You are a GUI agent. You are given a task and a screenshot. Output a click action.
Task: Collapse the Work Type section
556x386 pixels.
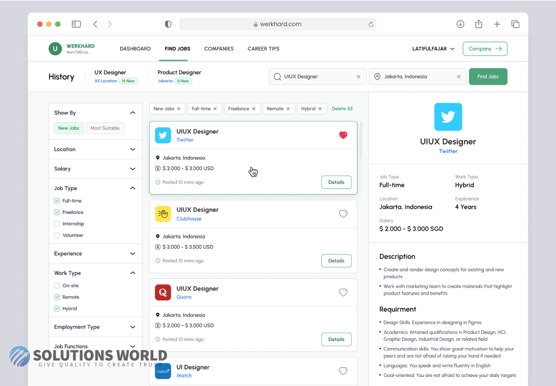click(x=133, y=273)
